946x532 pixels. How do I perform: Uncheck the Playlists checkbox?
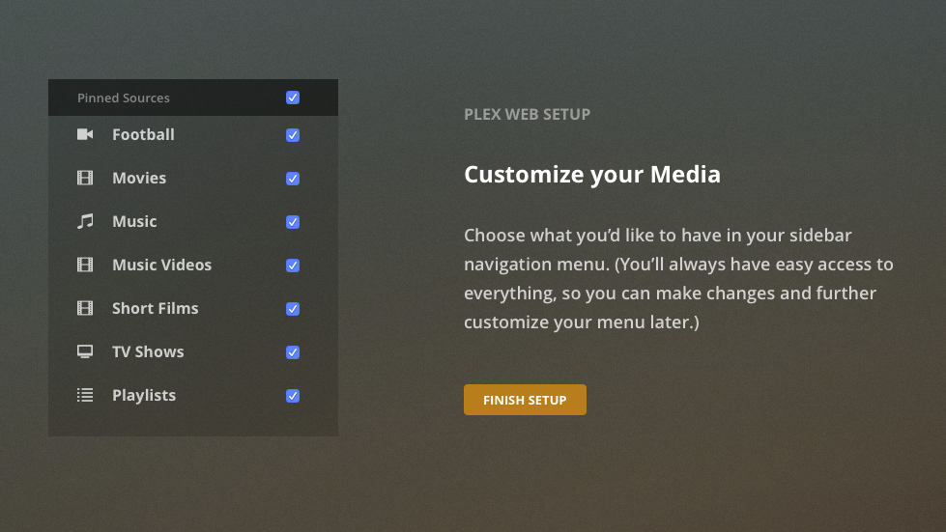point(293,396)
